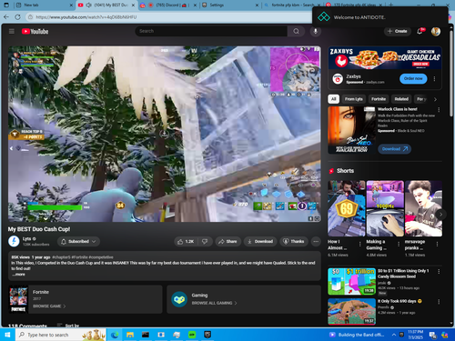Viewport: 455px width, 341px height.
Task: Dislike the video with thumbs down
Action: click(205, 242)
